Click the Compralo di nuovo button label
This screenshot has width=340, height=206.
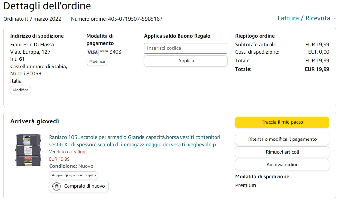pos(84,186)
